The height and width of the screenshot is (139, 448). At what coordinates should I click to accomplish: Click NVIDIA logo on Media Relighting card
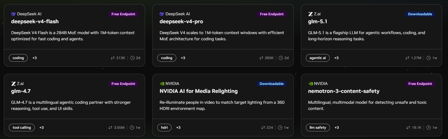point(162,84)
